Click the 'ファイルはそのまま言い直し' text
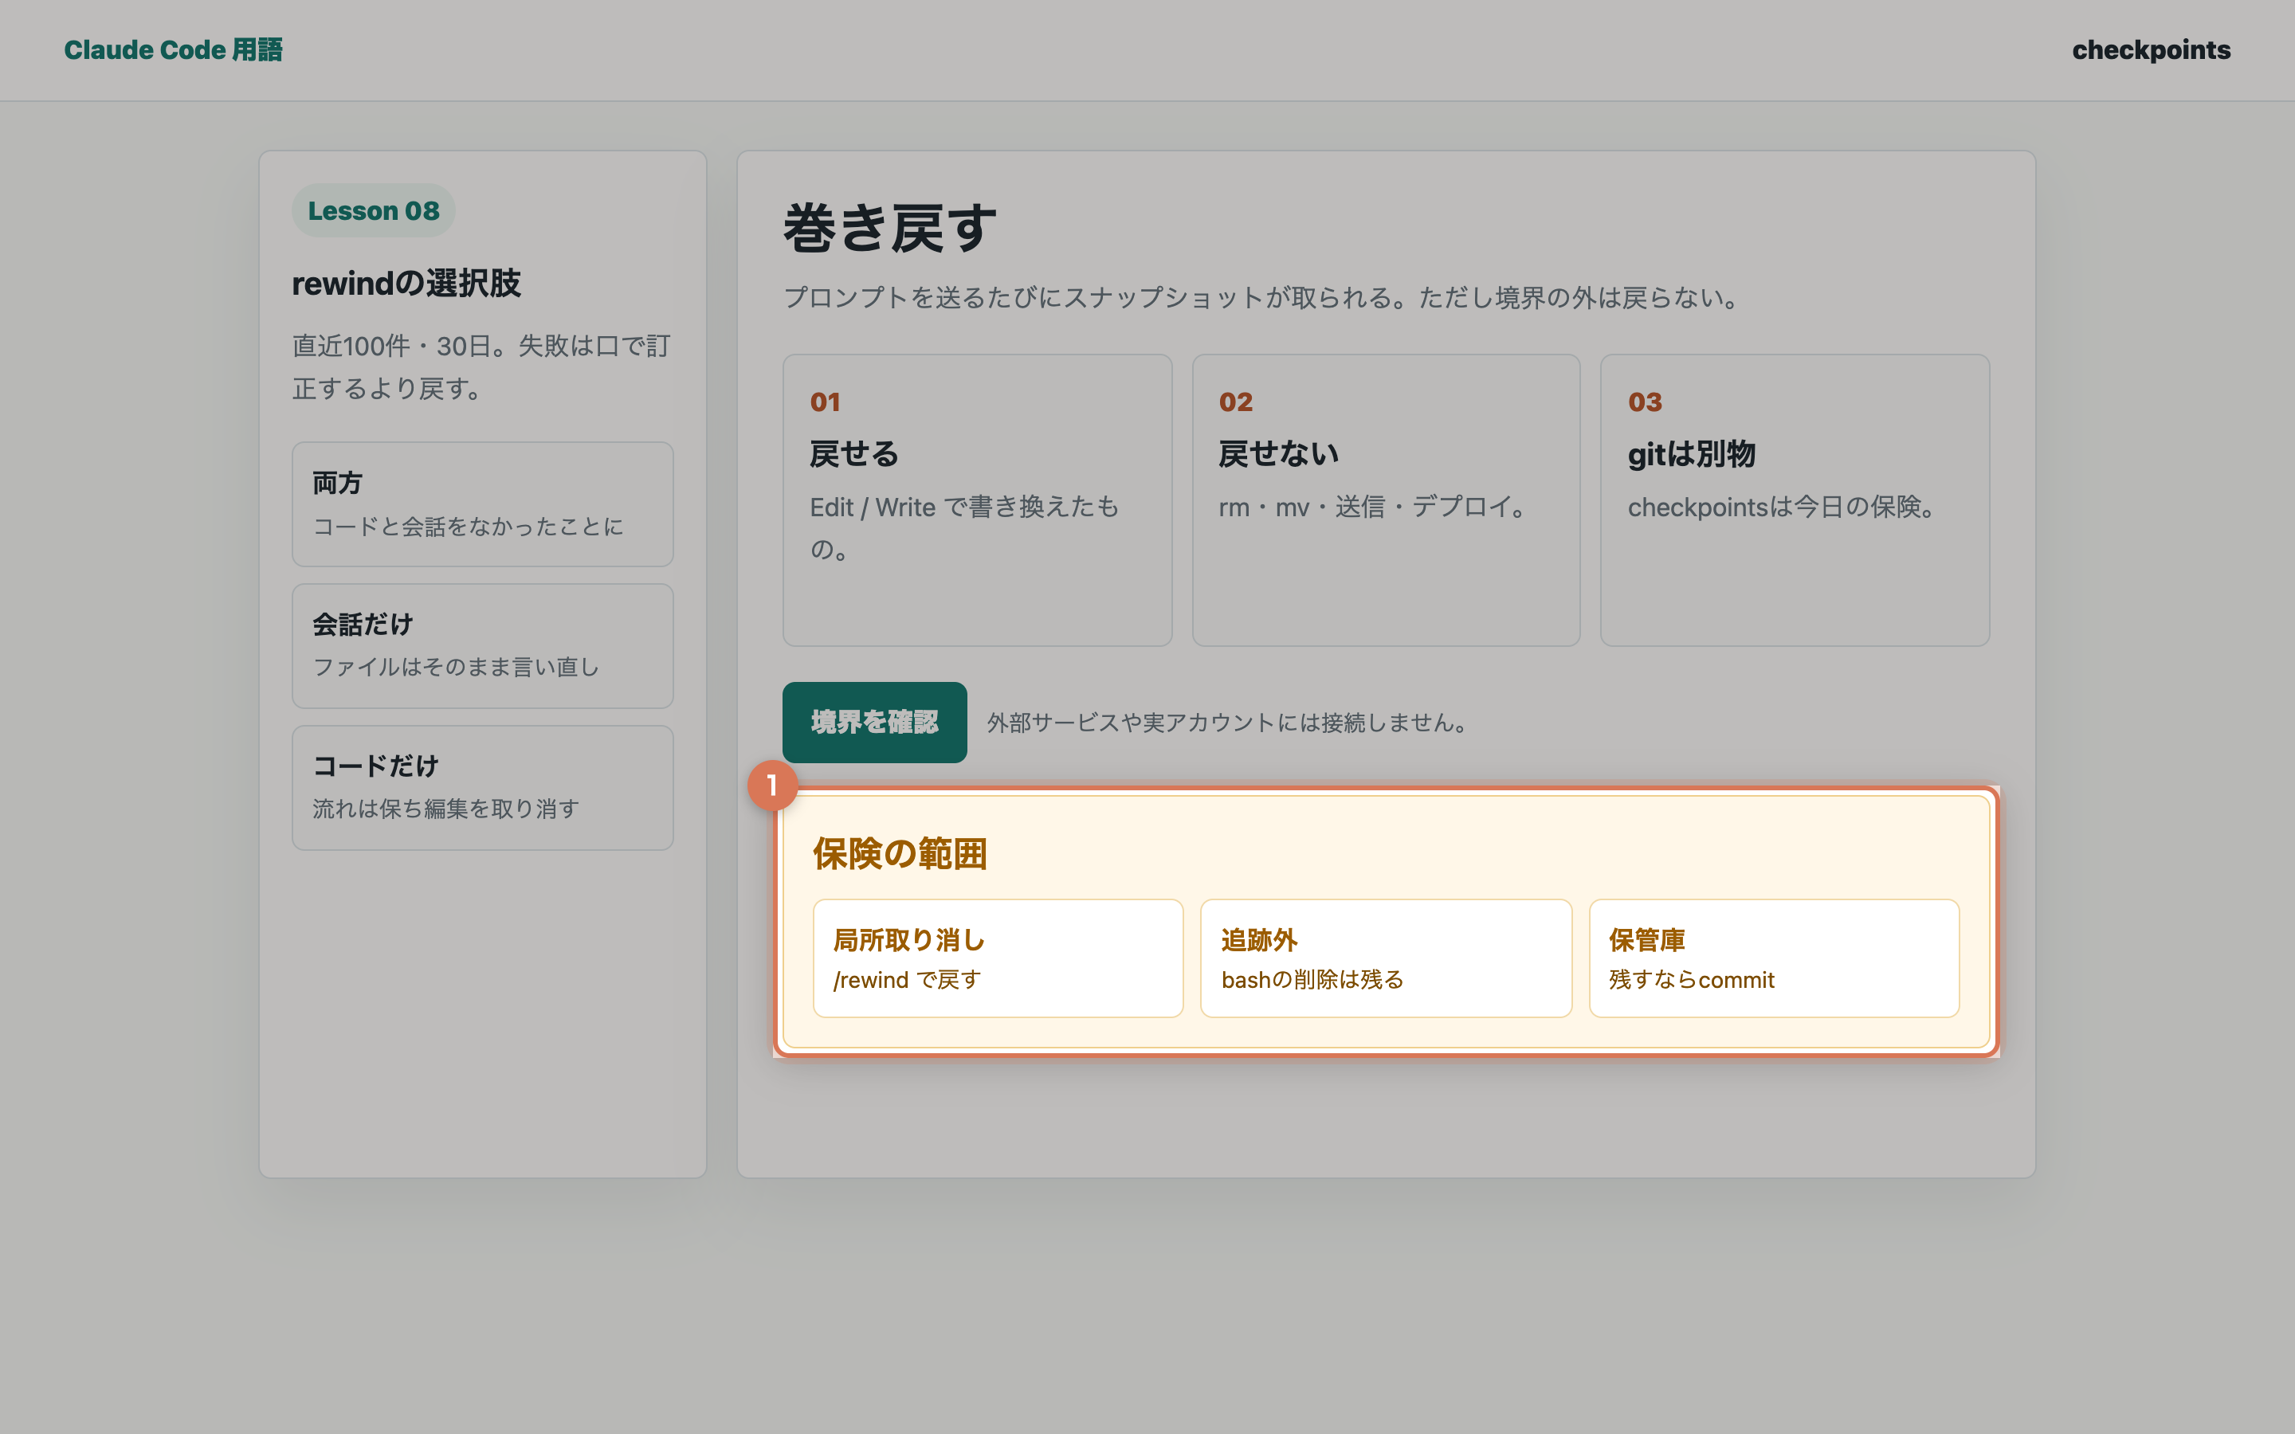 click(456, 668)
